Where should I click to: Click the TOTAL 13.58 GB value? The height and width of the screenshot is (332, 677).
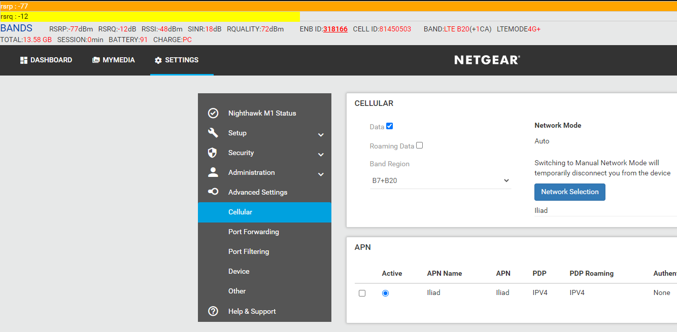(38, 40)
